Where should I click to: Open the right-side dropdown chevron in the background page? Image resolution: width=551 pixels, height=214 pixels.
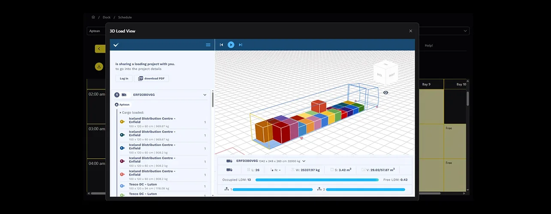pyautogui.click(x=465, y=31)
